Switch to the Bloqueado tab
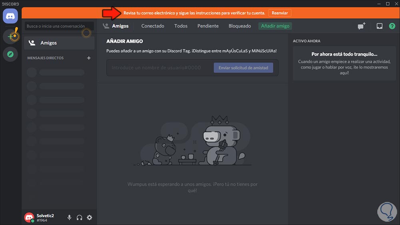400x225 pixels. pos(240,26)
